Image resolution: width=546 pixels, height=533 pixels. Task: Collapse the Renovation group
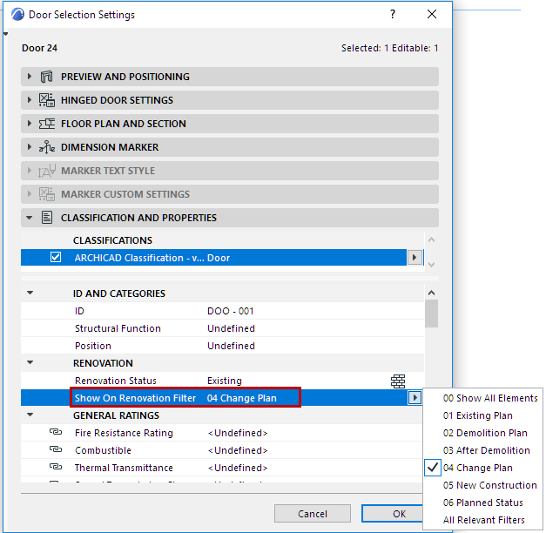coord(30,362)
